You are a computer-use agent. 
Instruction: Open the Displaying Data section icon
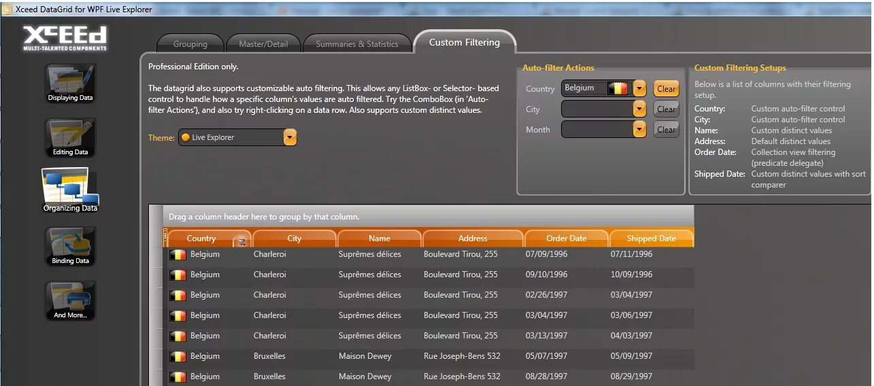click(70, 83)
